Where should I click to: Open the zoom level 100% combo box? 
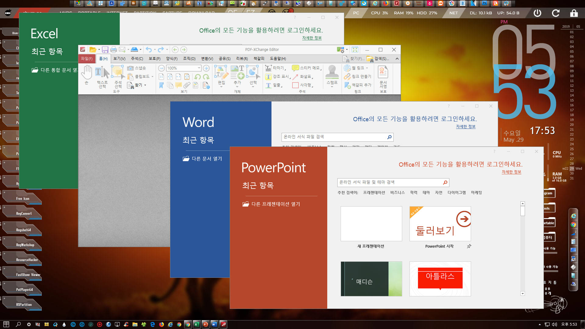[184, 68]
